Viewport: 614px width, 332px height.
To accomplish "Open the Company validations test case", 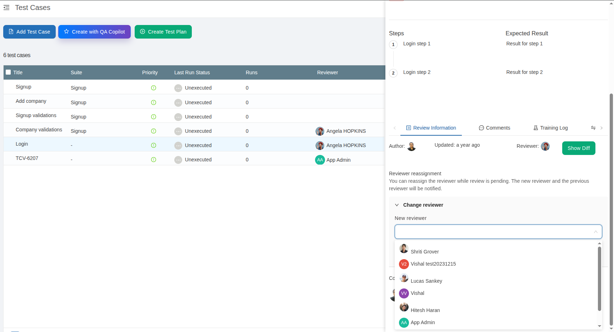I will (39, 130).
